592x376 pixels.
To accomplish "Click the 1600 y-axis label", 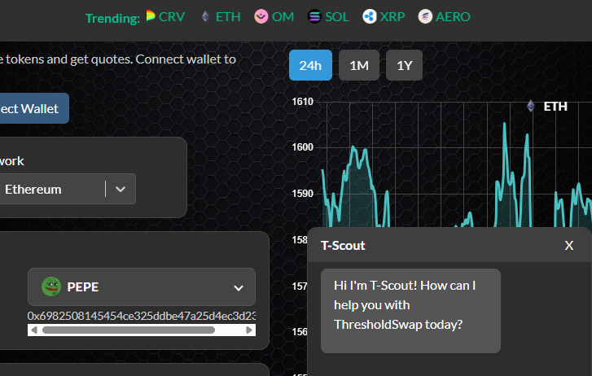I will pos(302,147).
